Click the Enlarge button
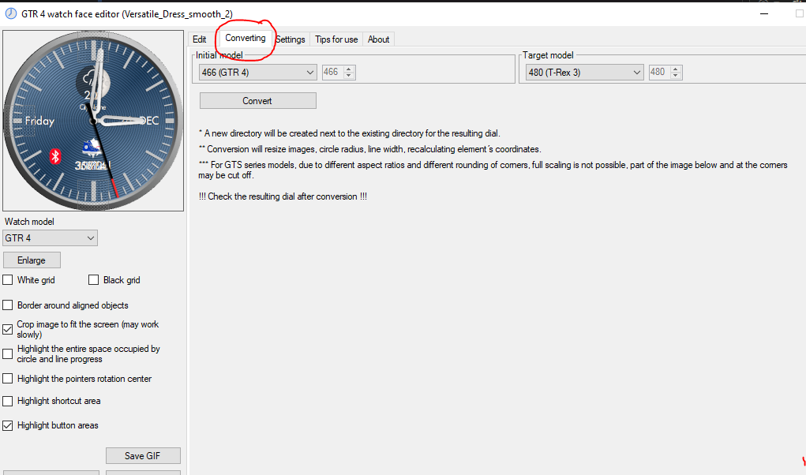The width and height of the screenshot is (806, 475). [32, 260]
